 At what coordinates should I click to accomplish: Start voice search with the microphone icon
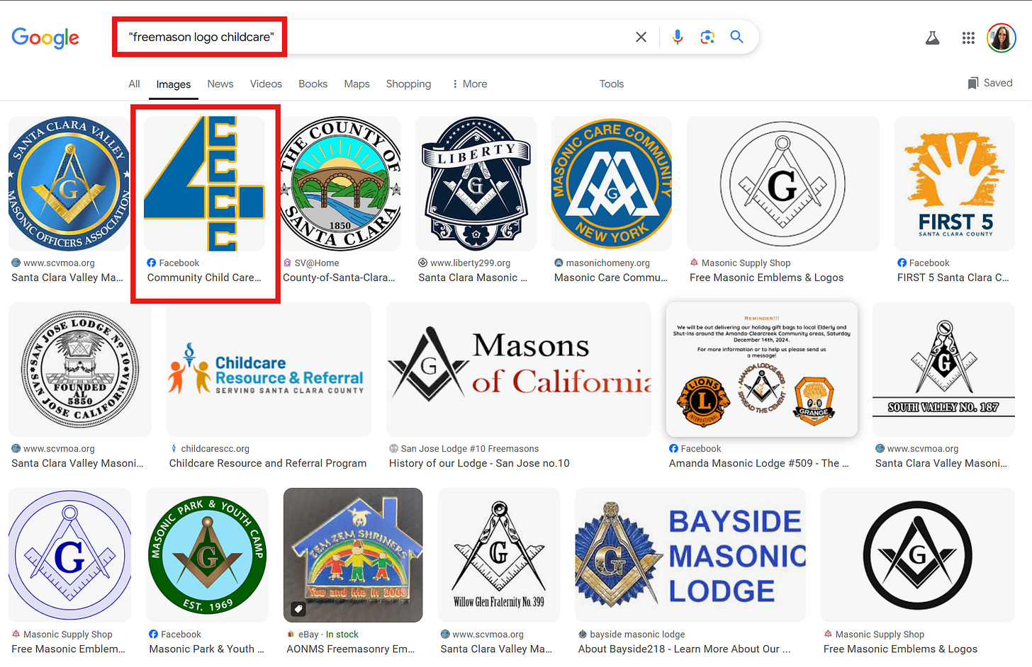pos(678,37)
